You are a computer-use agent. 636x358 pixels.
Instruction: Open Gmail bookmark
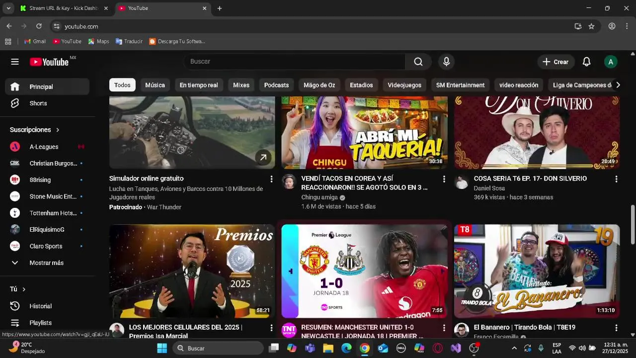tap(35, 41)
